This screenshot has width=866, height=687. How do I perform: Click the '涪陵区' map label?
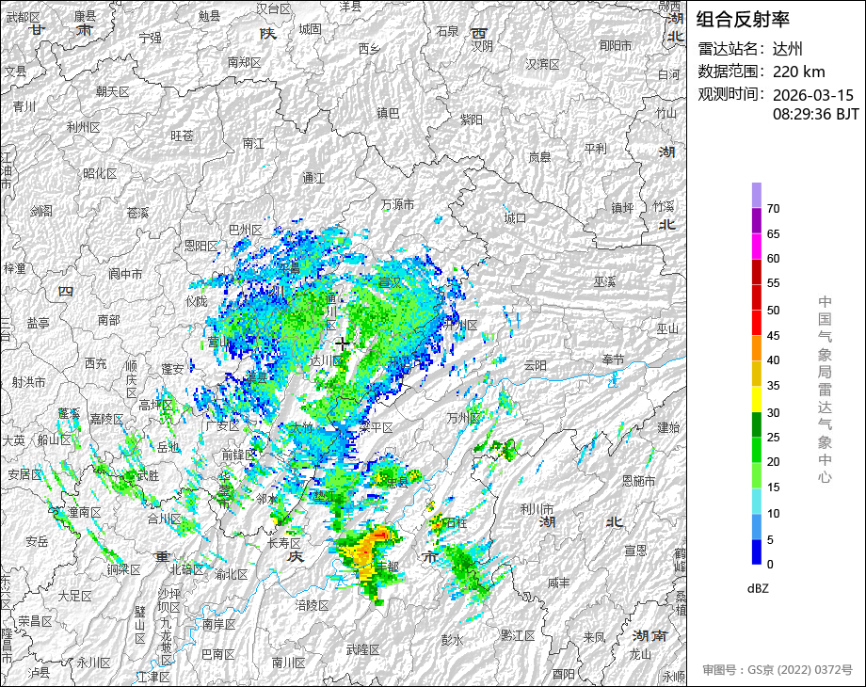pos(313,606)
